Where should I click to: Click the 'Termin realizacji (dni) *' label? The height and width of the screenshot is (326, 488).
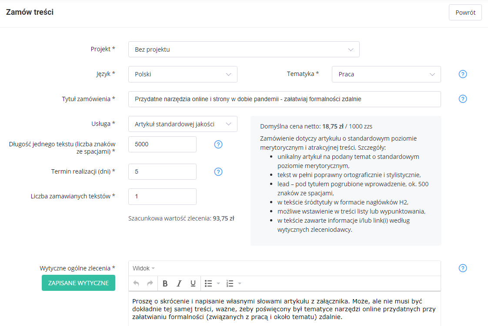(x=83, y=171)
